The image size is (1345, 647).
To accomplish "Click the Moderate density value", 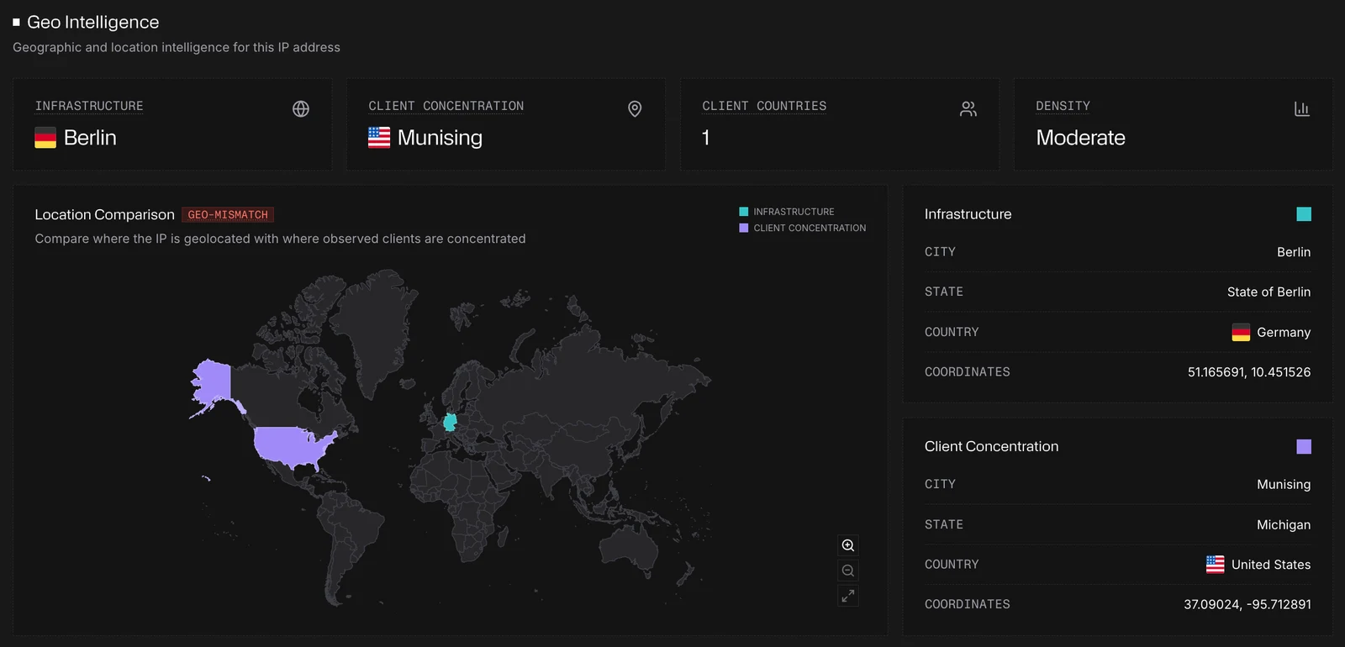I will [1080, 138].
